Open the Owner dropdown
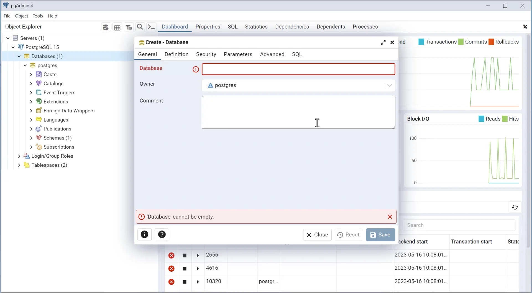532x293 pixels. click(389, 85)
